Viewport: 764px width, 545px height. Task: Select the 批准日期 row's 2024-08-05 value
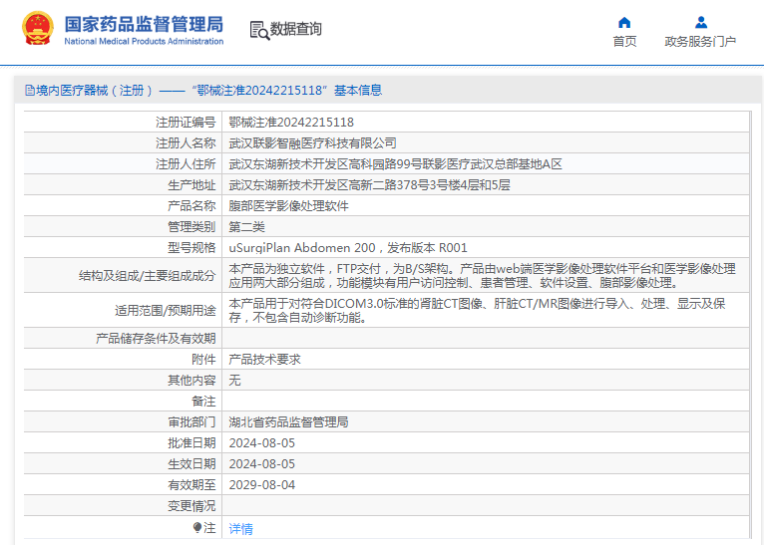[x=262, y=442]
